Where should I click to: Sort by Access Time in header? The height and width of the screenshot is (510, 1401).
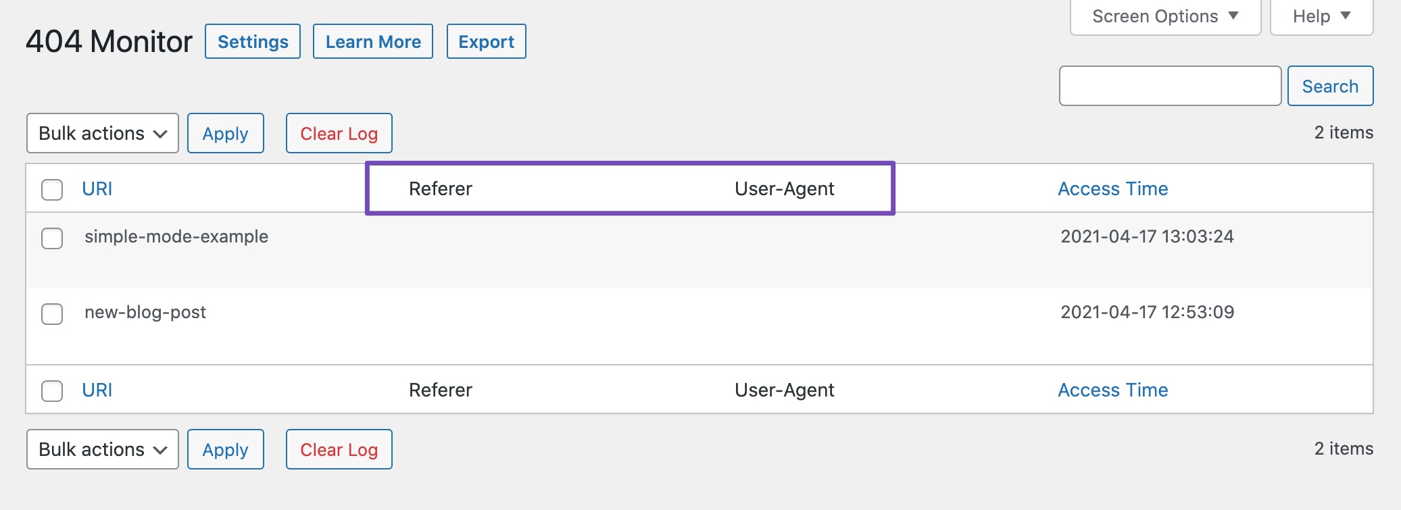click(x=1112, y=189)
